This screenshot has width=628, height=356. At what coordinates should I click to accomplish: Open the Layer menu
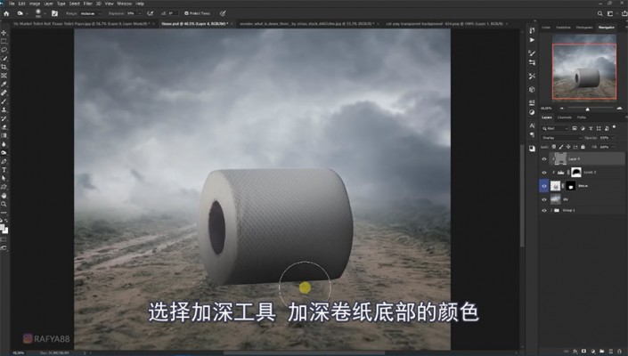(48, 4)
